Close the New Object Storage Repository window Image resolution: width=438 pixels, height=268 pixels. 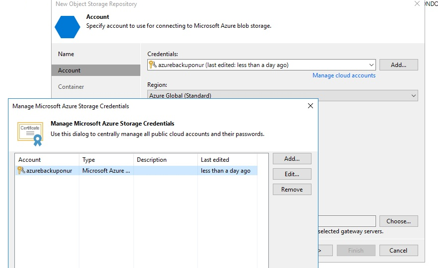[417, 3]
